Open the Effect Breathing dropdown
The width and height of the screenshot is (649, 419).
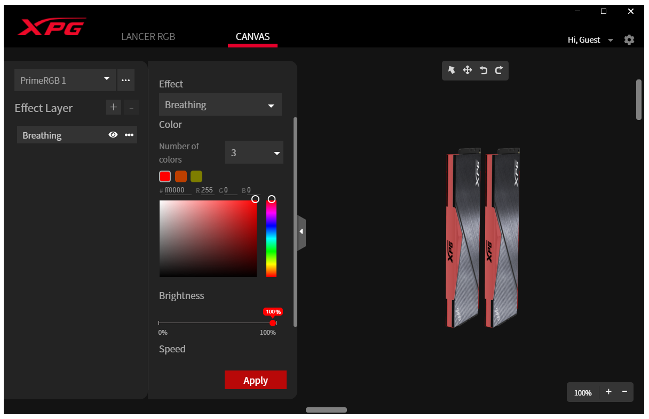pyautogui.click(x=220, y=104)
